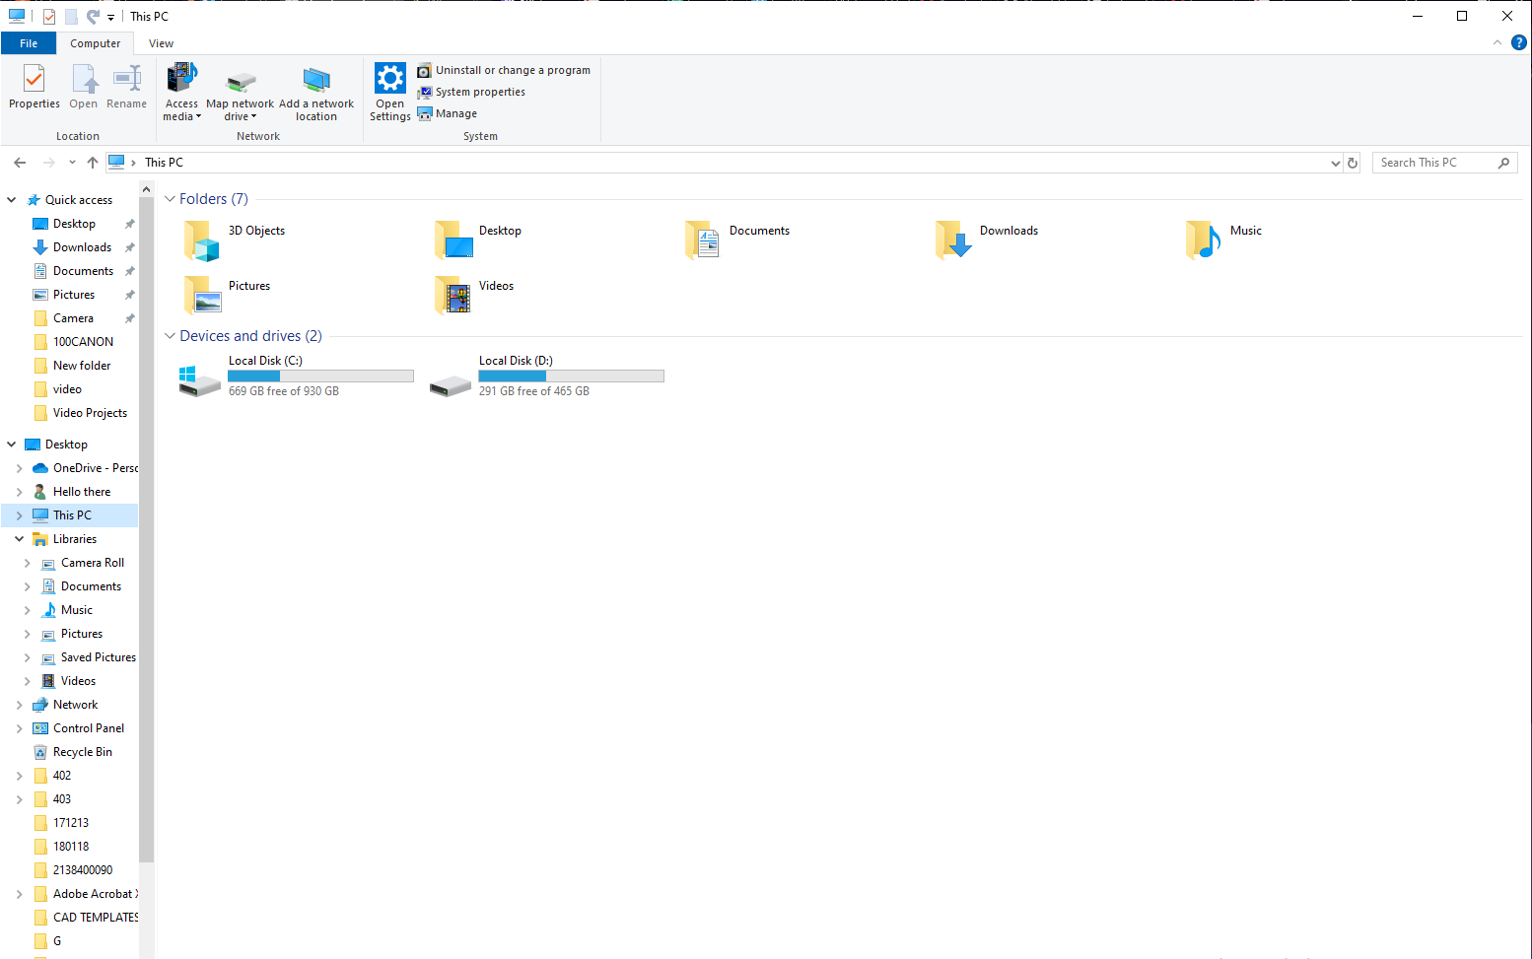Select Hello there user folder

click(x=82, y=492)
